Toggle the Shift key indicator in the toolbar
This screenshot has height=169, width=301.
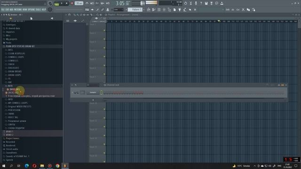point(228,9)
